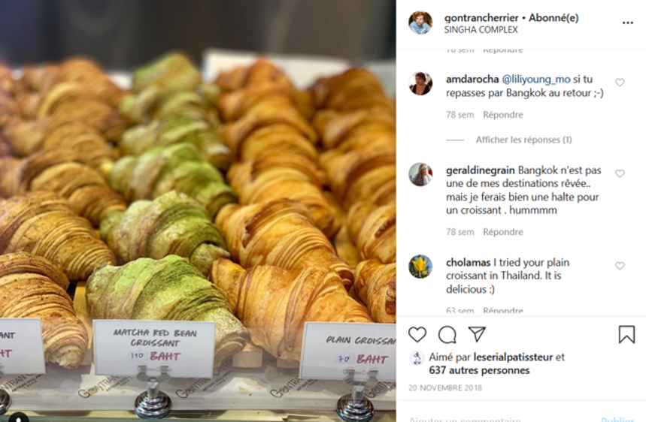Open leserialpatissteur in liked-by line

tap(513, 357)
